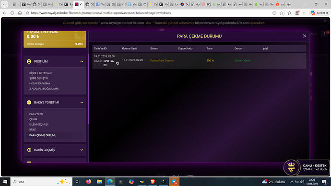Open the weather widget 2°C Bulutlu

pyautogui.click(x=273, y=182)
